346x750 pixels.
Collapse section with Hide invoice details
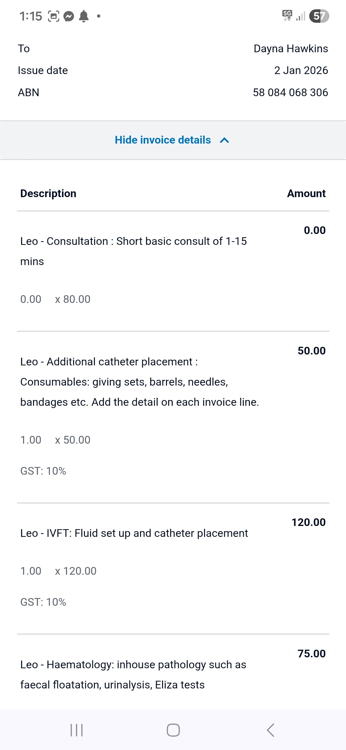pos(163,140)
